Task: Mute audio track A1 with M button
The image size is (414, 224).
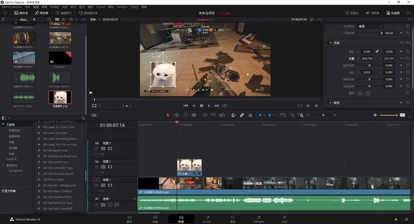Action: pos(116,205)
